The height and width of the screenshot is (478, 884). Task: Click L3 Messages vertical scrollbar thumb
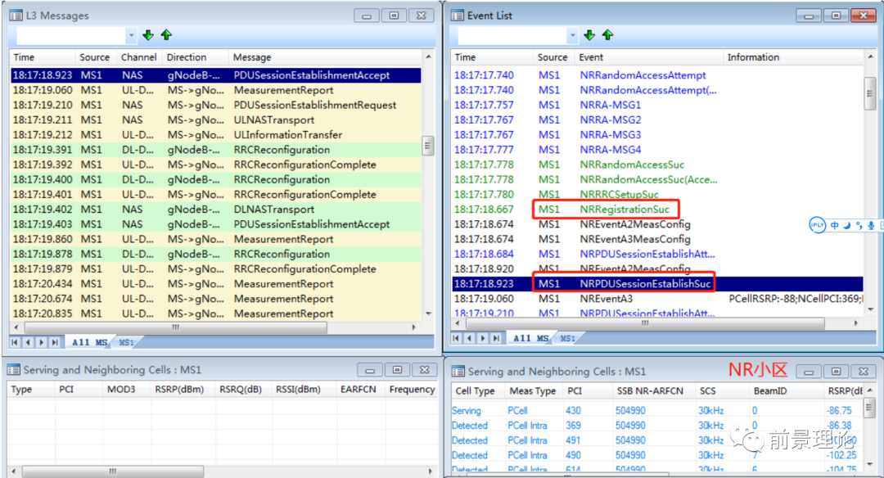[428, 146]
